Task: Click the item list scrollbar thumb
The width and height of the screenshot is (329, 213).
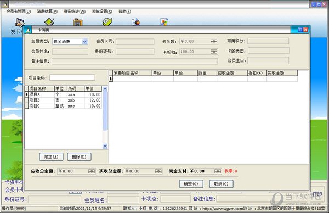Action: pyautogui.click(x=105, y=111)
